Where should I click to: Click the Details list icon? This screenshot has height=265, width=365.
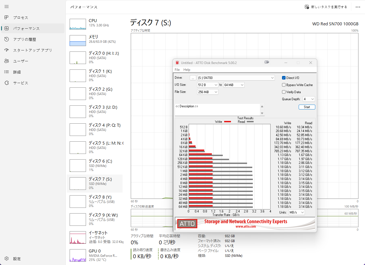(x=7, y=72)
